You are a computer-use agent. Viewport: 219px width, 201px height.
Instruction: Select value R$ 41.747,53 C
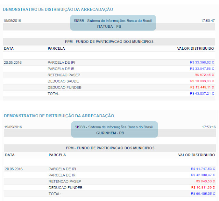(x=203, y=169)
